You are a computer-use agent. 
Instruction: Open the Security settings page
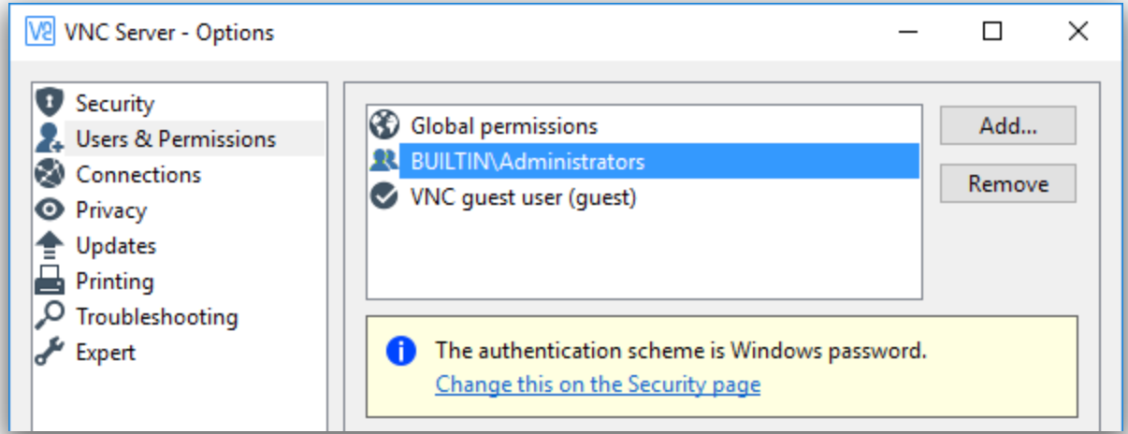point(115,103)
